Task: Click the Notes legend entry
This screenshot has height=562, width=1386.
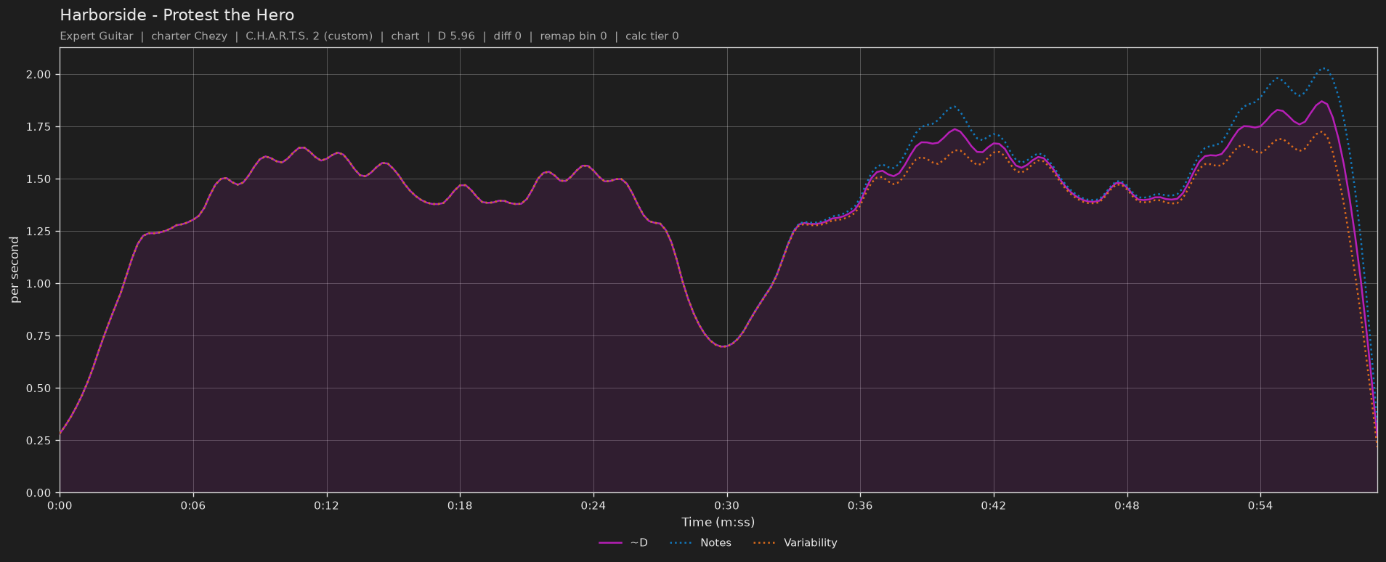Action: click(700, 543)
